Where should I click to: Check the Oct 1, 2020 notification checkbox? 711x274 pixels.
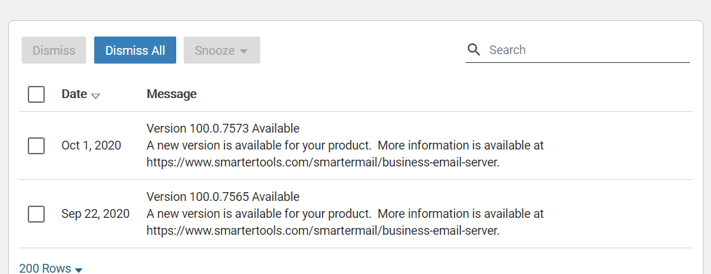click(37, 145)
